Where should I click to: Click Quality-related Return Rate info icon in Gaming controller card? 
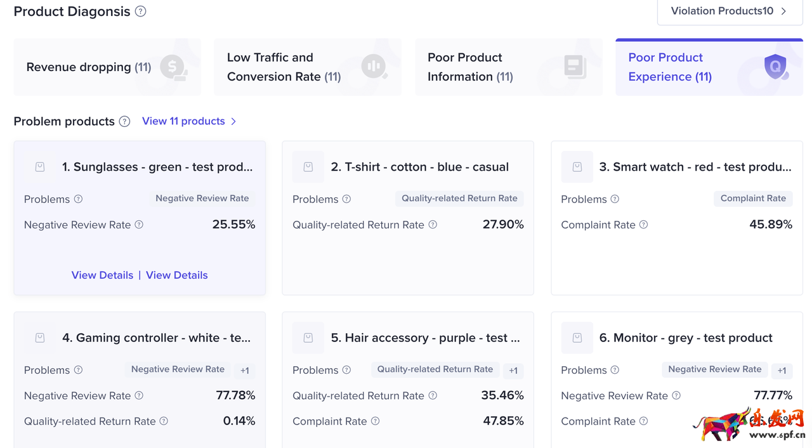tap(164, 421)
